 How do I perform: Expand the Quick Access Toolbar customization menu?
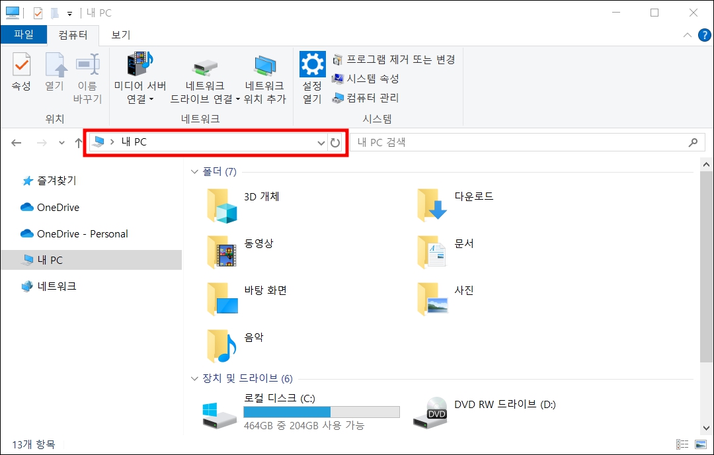coord(69,13)
